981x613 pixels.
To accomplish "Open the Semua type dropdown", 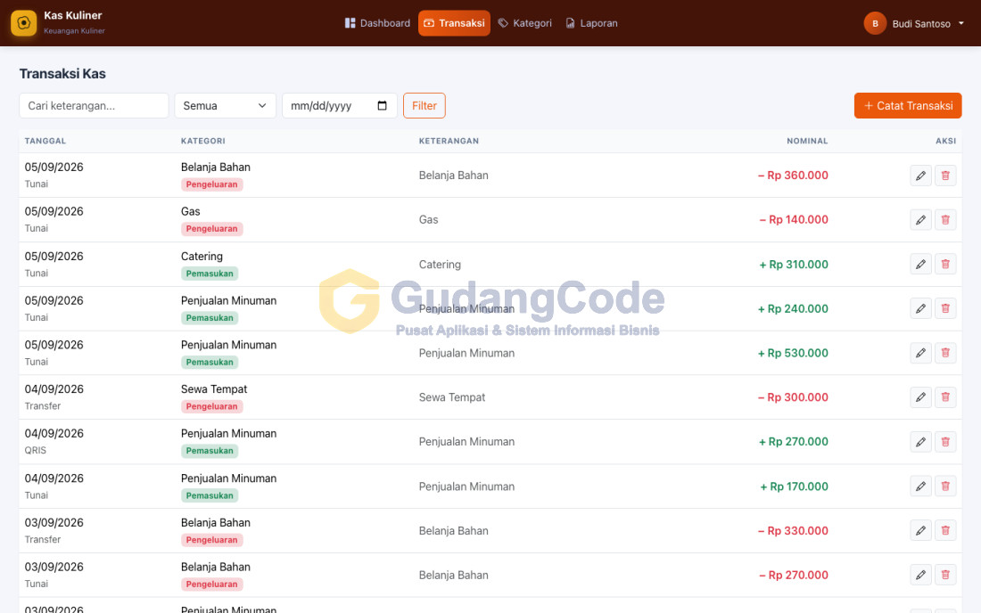I will point(226,106).
